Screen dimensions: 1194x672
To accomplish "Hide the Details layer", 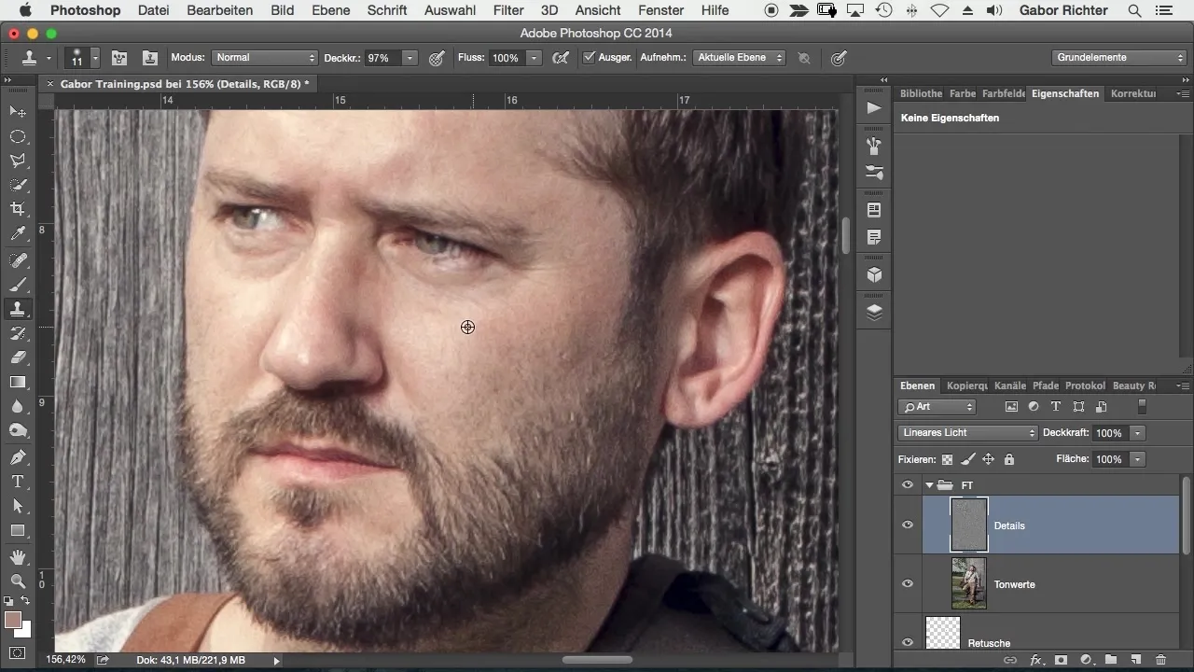I will pos(907,525).
